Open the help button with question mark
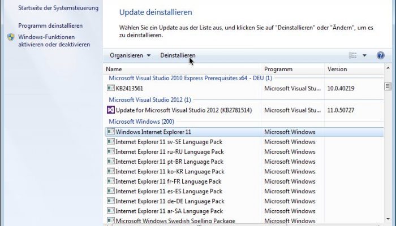396x226 pixels. click(x=380, y=55)
